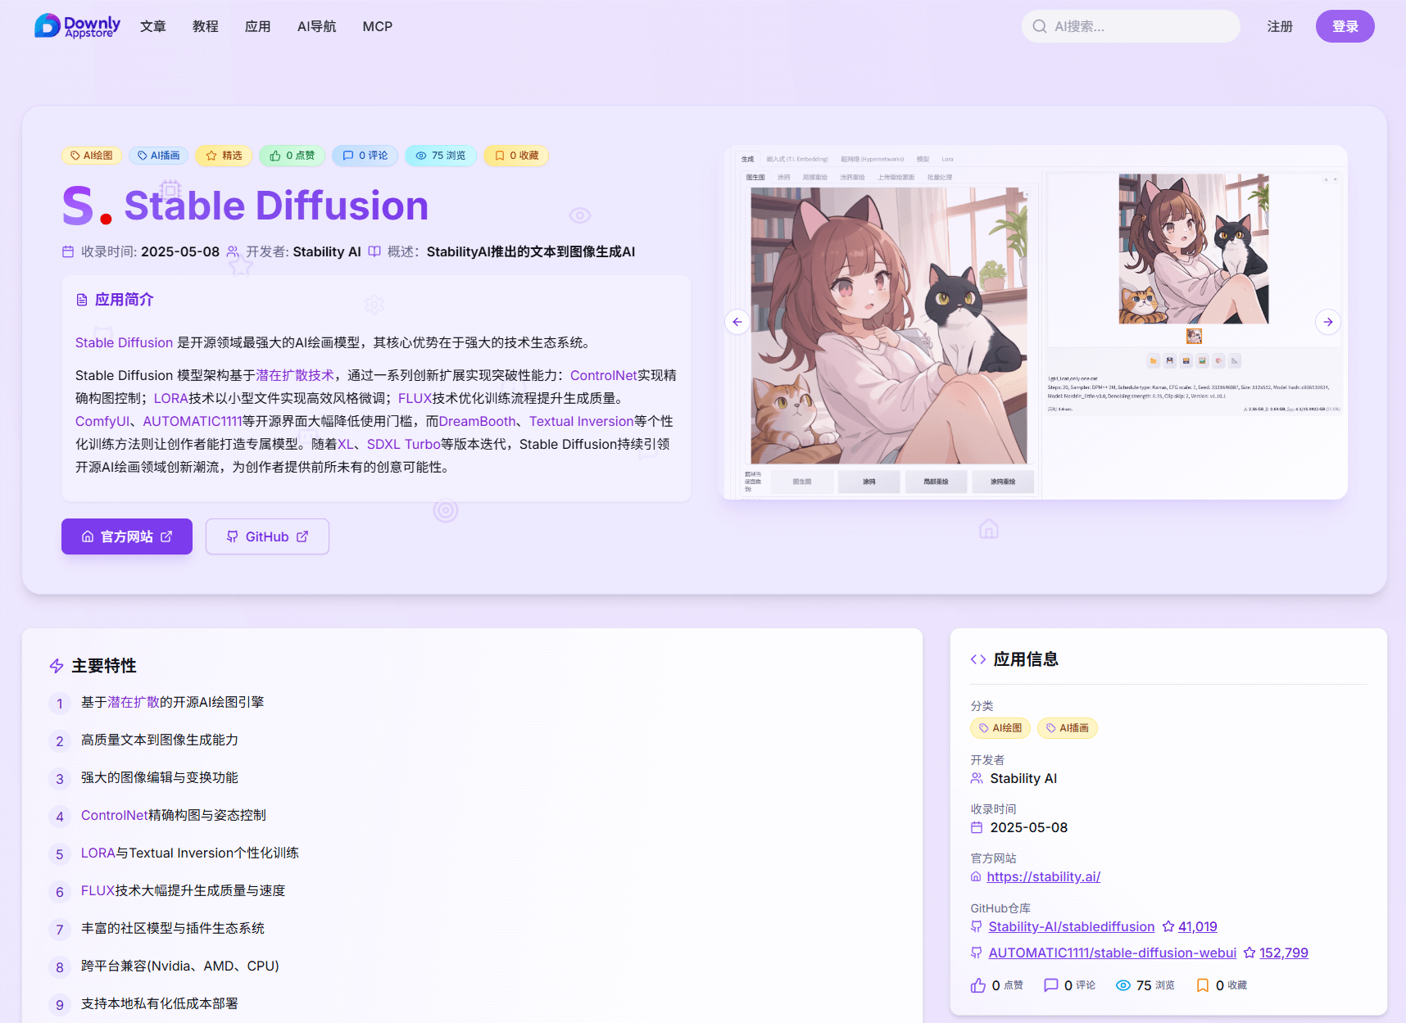1406x1023 pixels.
Task: Click the AI绘图 tag under 分类
Action: pos(1000,728)
